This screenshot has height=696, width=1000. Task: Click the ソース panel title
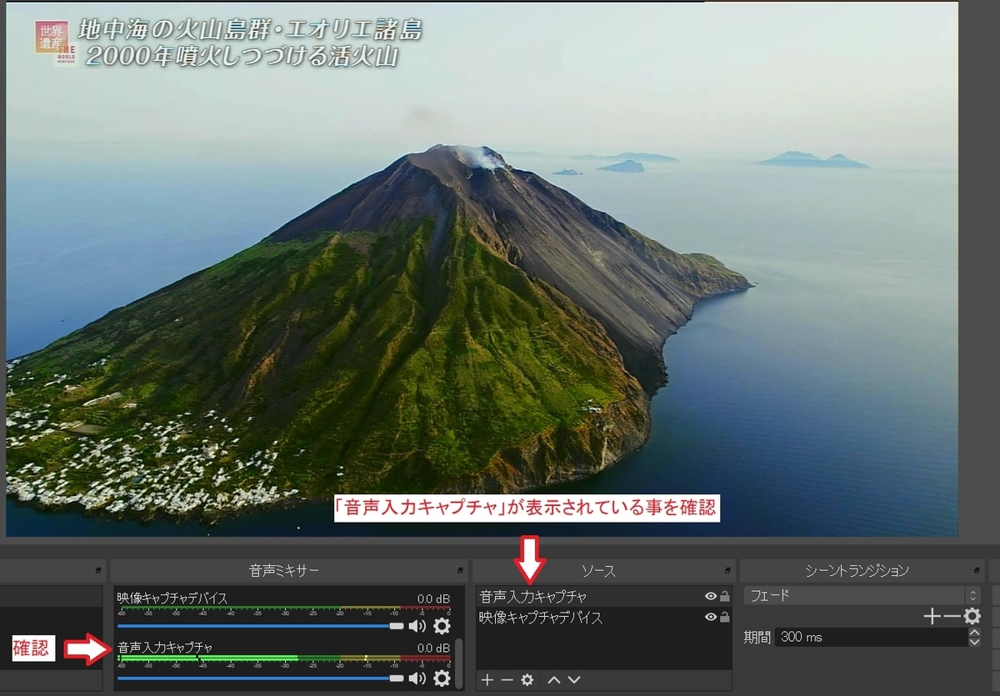point(598,571)
